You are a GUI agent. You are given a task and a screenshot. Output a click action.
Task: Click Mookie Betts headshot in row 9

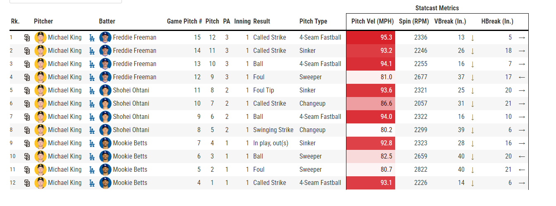(x=105, y=143)
